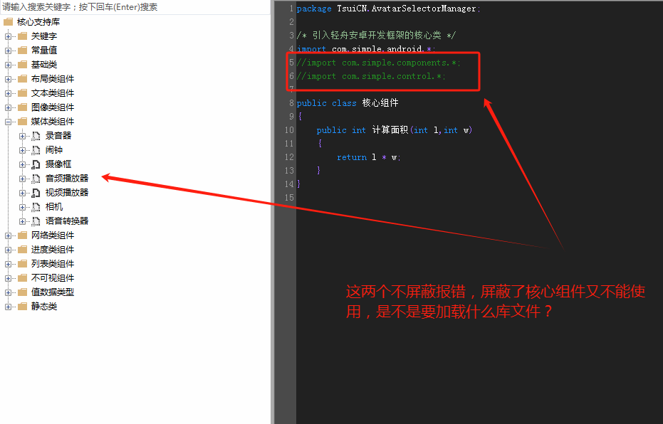
Task: Click the component icon beside 录音器
Action: [x=36, y=136]
